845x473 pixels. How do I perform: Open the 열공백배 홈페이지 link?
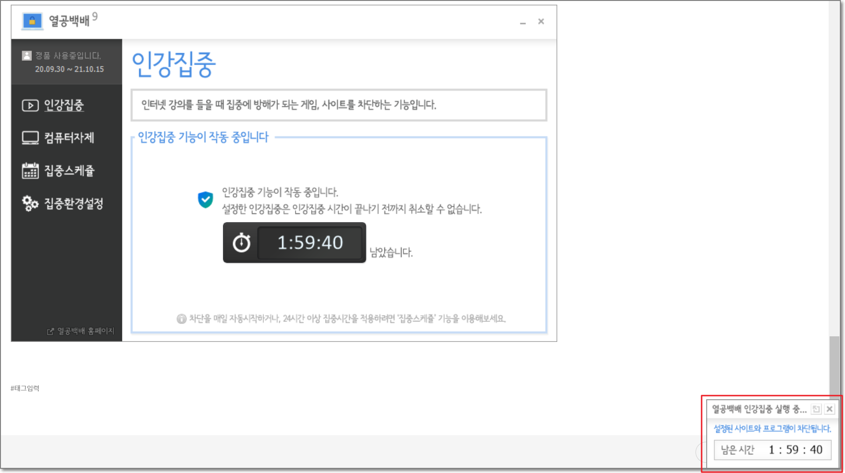[x=85, y=331]
